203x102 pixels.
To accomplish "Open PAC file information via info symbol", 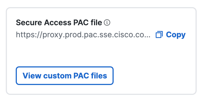I will [x=107, y=23].
